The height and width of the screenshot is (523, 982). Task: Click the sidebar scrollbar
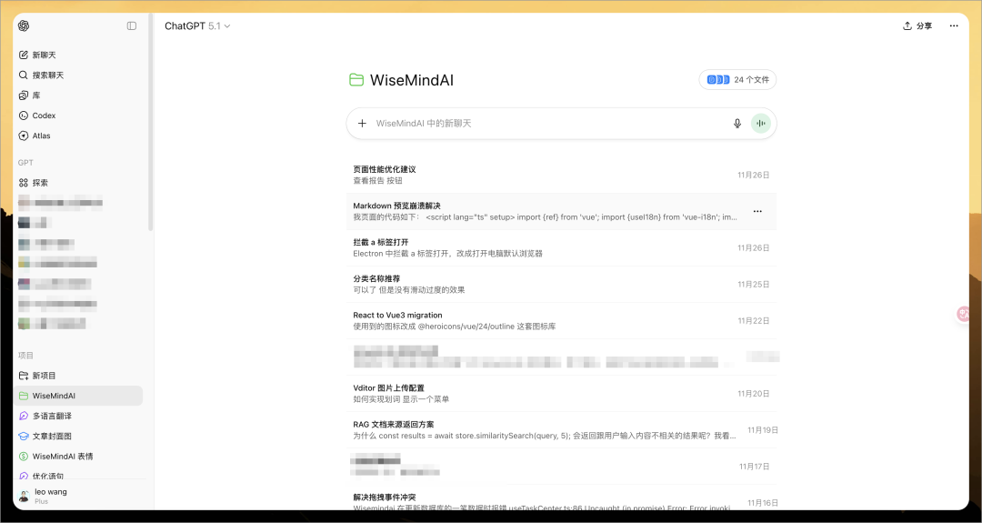[x=150, y=122]
